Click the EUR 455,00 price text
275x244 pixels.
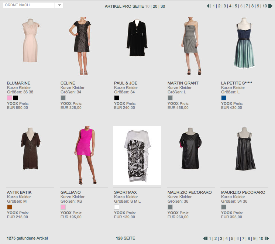pos(178,107)
